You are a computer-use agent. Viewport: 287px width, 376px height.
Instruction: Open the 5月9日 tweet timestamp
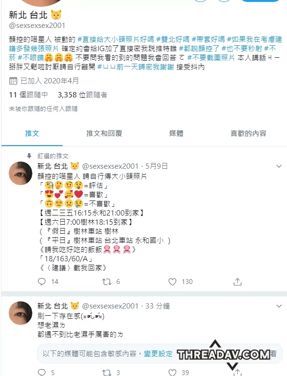pos(156,166)
